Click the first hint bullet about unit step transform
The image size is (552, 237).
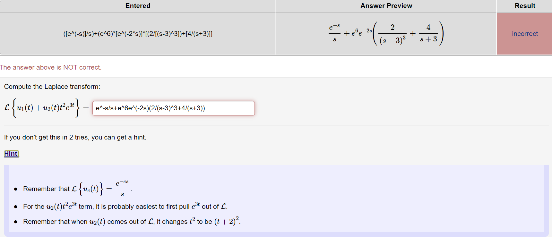coord(74,189)
